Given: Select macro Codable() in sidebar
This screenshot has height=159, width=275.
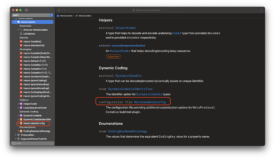Looking at the screenshot, I should click(32, 41).
